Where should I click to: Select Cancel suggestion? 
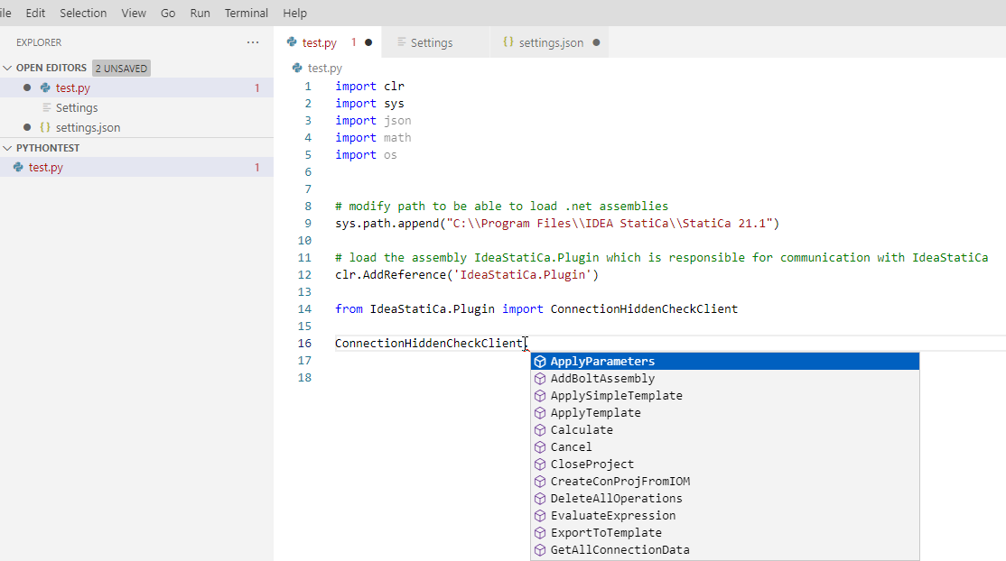click(725, 447)
